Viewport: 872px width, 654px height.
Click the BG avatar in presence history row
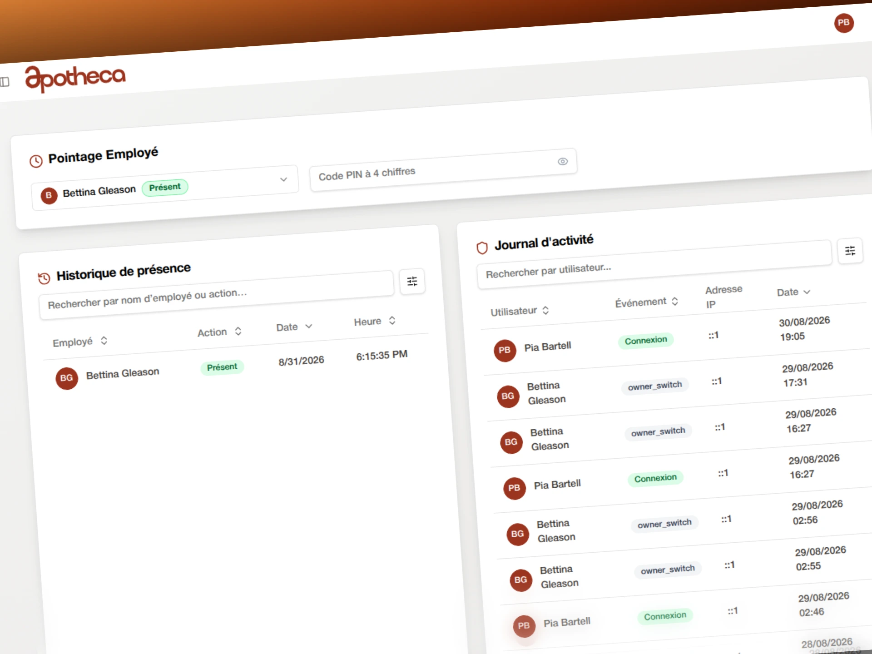(67, 378)
